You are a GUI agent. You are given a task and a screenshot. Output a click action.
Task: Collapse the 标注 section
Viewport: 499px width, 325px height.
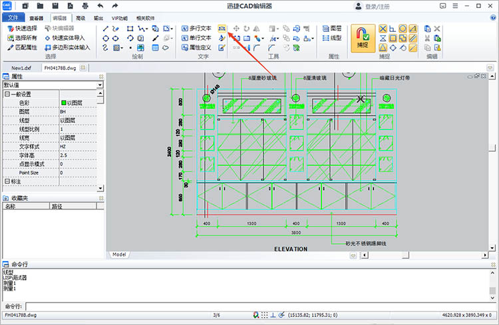point(7,181)
